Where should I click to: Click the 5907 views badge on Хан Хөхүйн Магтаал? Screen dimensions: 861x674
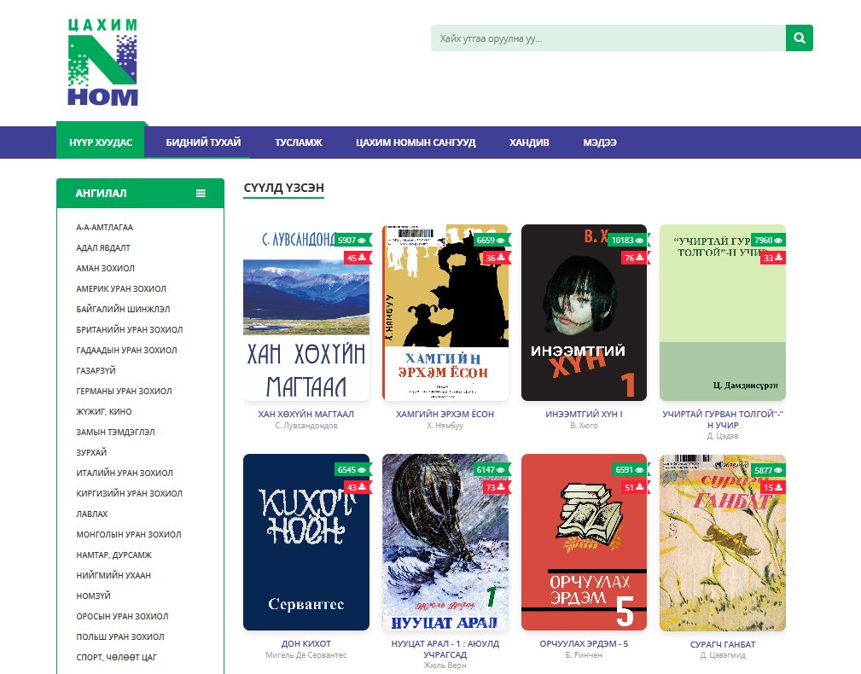(352, 240)
